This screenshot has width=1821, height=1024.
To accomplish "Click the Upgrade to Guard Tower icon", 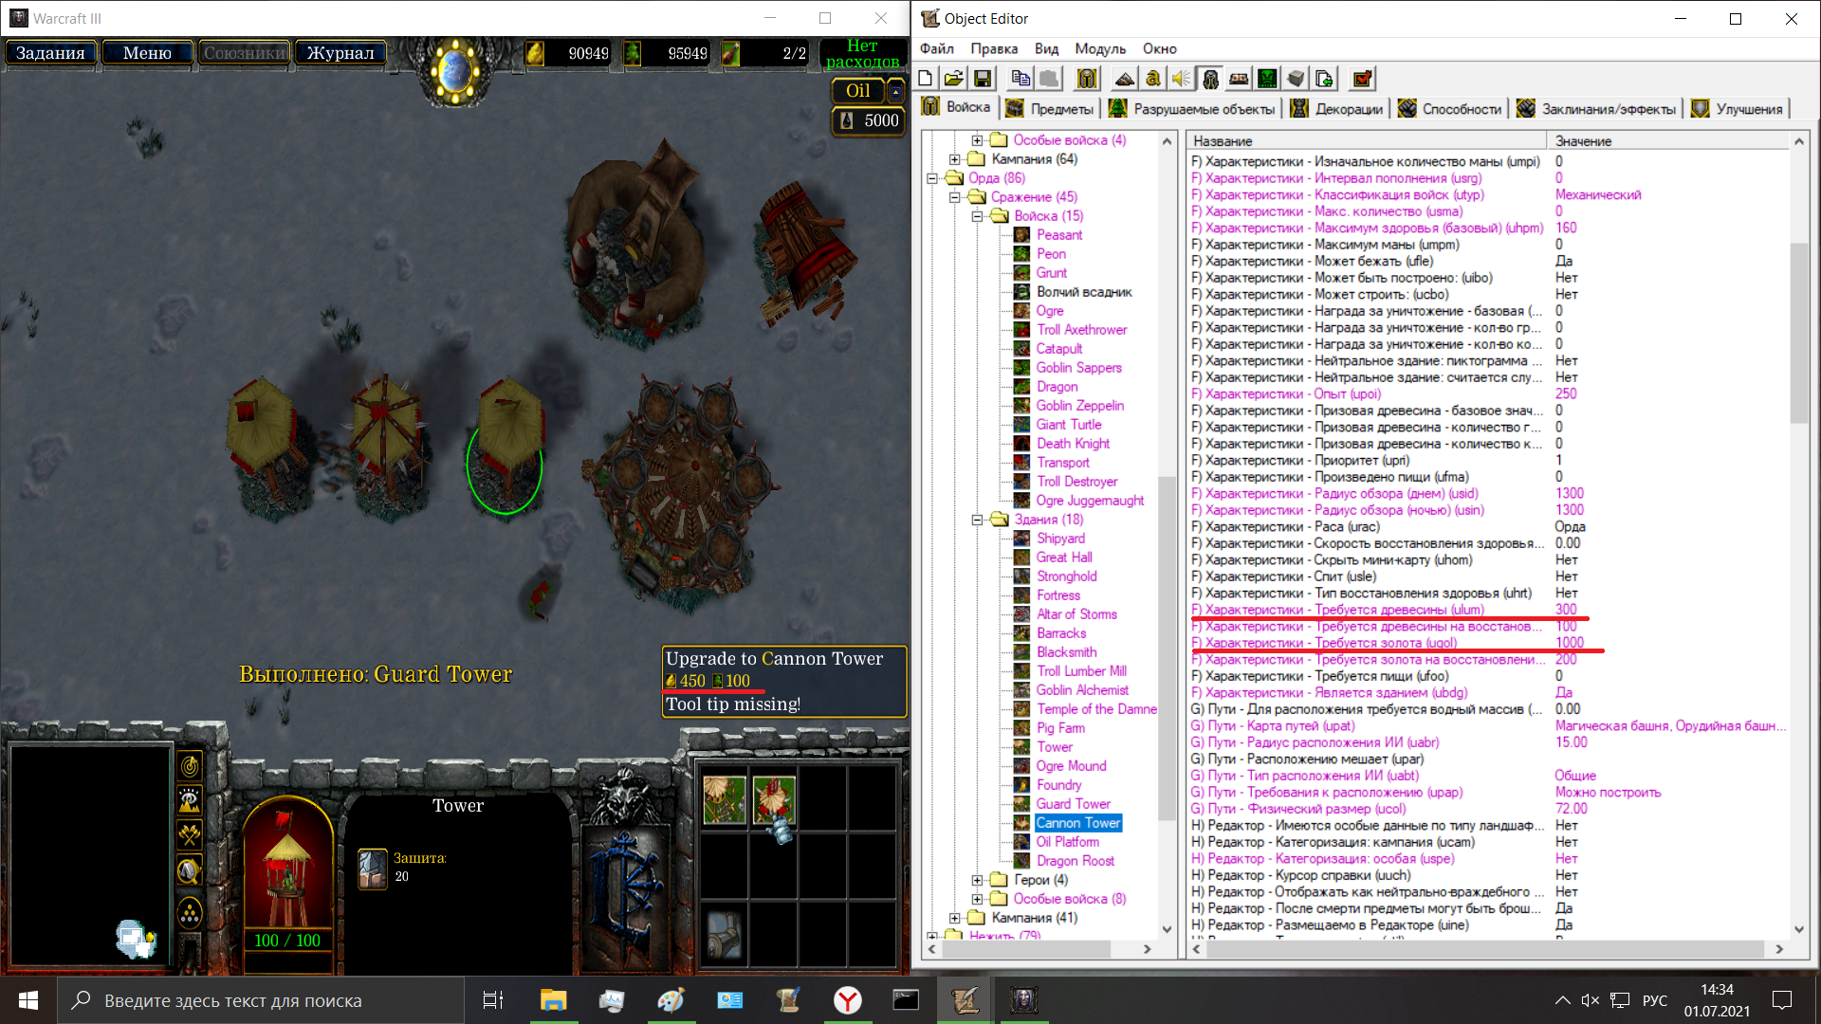I will click(725, 799).
